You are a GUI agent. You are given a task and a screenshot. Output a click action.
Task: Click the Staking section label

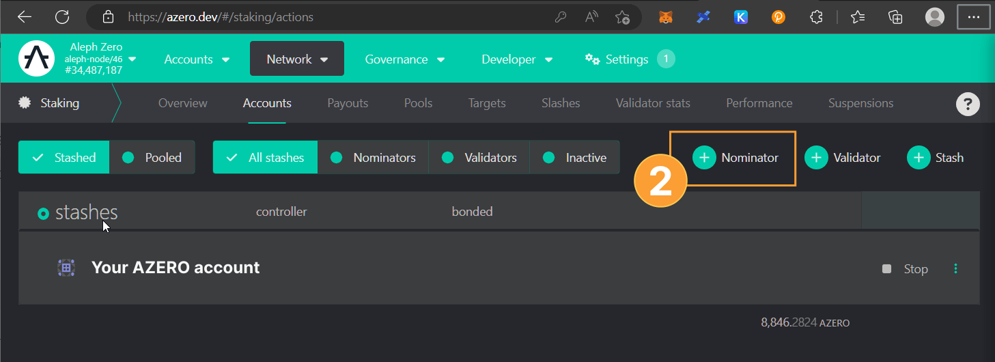click(x=59, y=103)
